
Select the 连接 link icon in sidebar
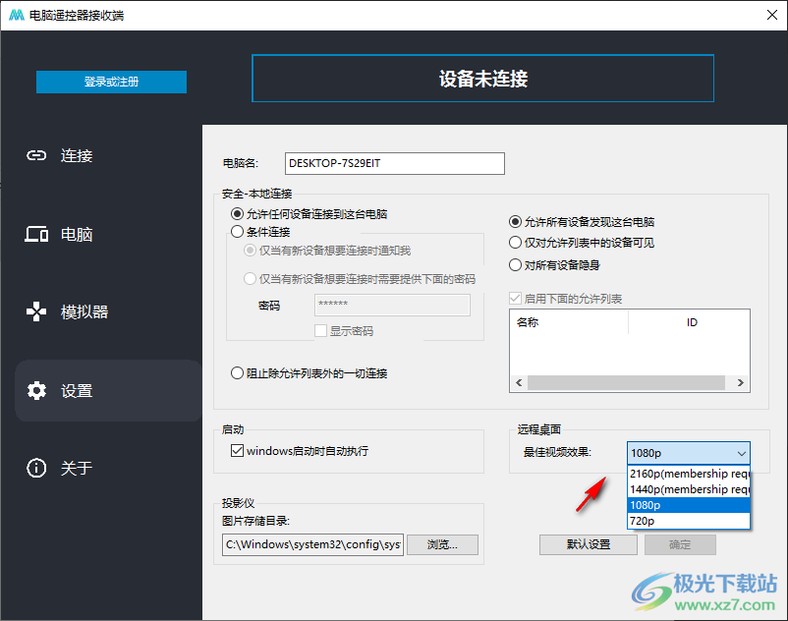pos(36,155)
